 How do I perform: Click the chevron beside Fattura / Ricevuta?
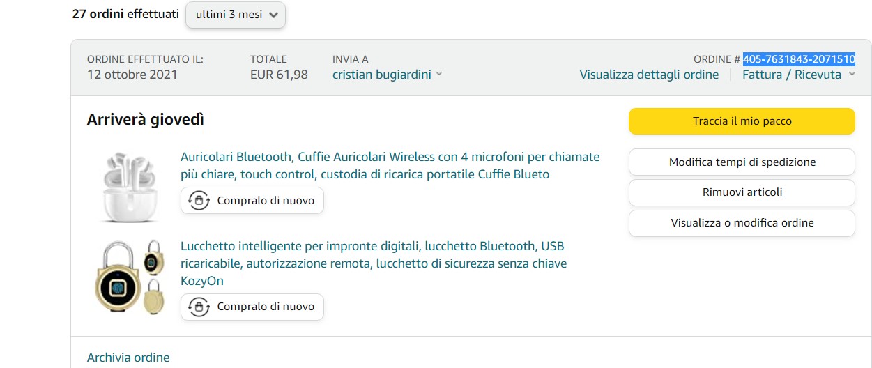851,75
